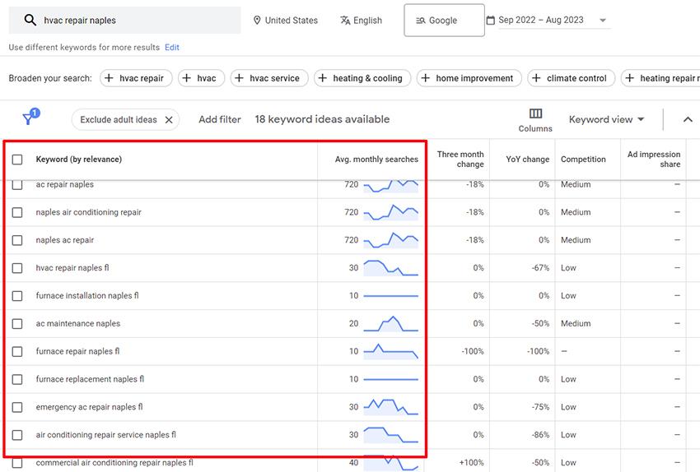Click trend chart for 'hvac repair naples fl'
Screen dimensions: 700x472
point(390,268)
